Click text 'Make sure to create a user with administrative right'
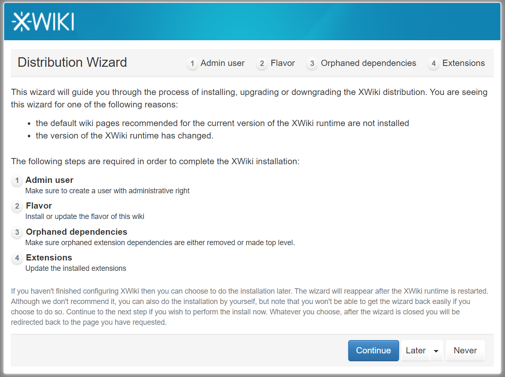Screen dimensions: 505x377 pos(107,191)
